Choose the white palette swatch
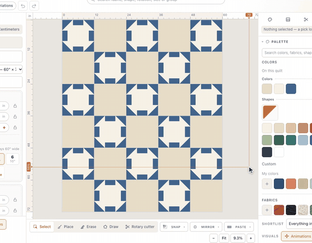Image resolution: width=312 pixels, height=243 pixels. click(279, 152)
